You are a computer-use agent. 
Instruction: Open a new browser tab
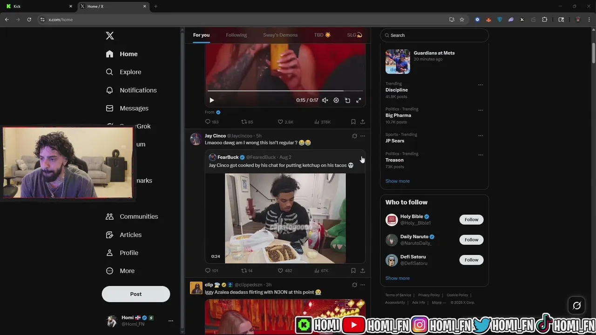pyautogui.click(x=156, y=7)
